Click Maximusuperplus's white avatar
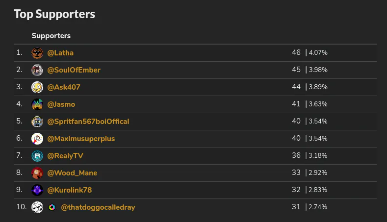This screenshot has height=222, width=387. 37,139
